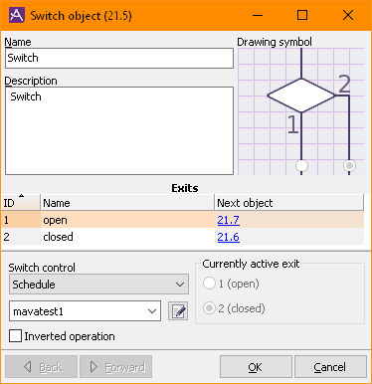372x384 pixels.
Task: Select the diamond switch drawing symbol
Action: pos(301,96)
